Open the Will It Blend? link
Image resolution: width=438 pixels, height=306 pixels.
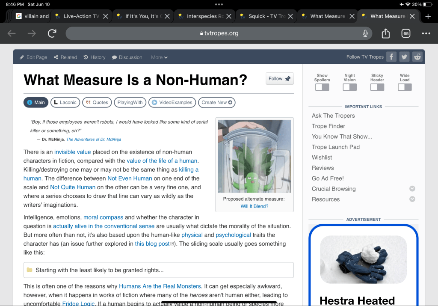point(255,206)
